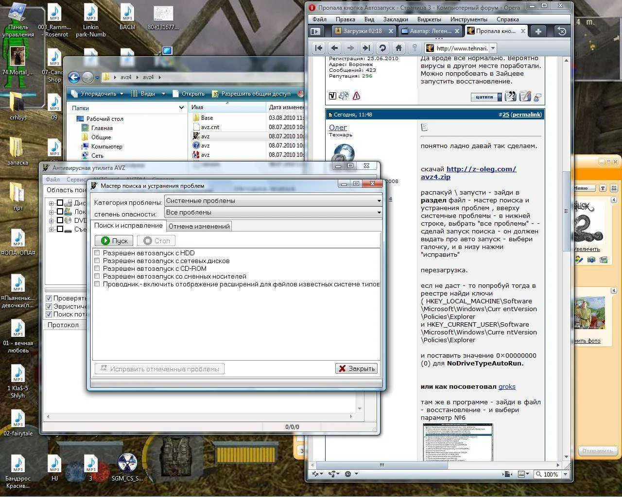This screenshot has height=497, width=622.
Task: Open the 'Виды' dropdown in Explorer toolbar
Action: 149,94
